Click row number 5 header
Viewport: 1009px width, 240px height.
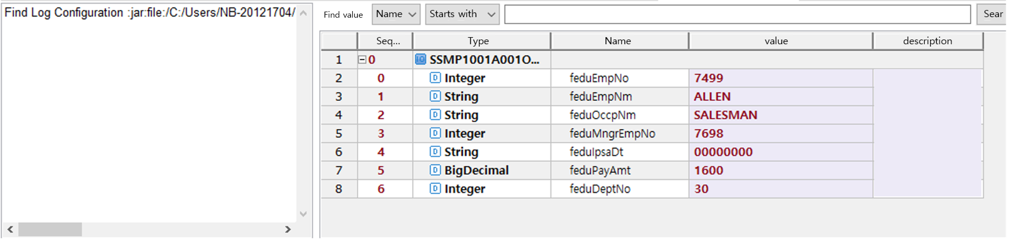(339, 133)
